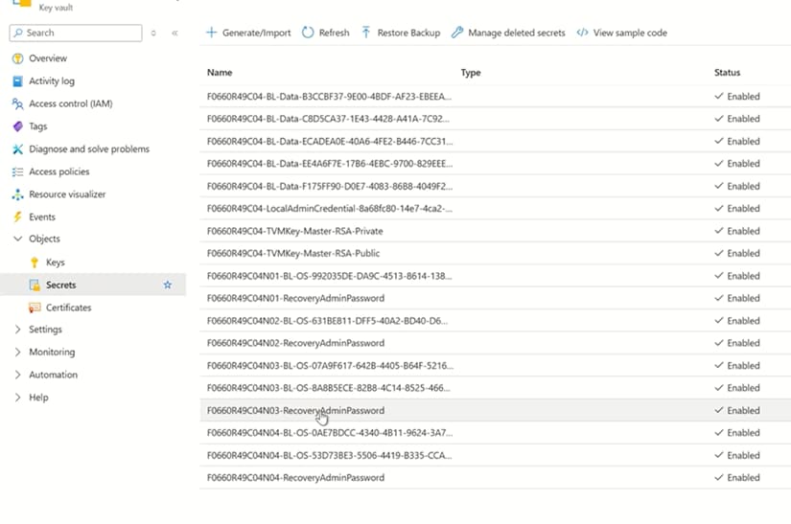
Task: Click the Generate/Import plus icon
Action: tap(211, 33)
